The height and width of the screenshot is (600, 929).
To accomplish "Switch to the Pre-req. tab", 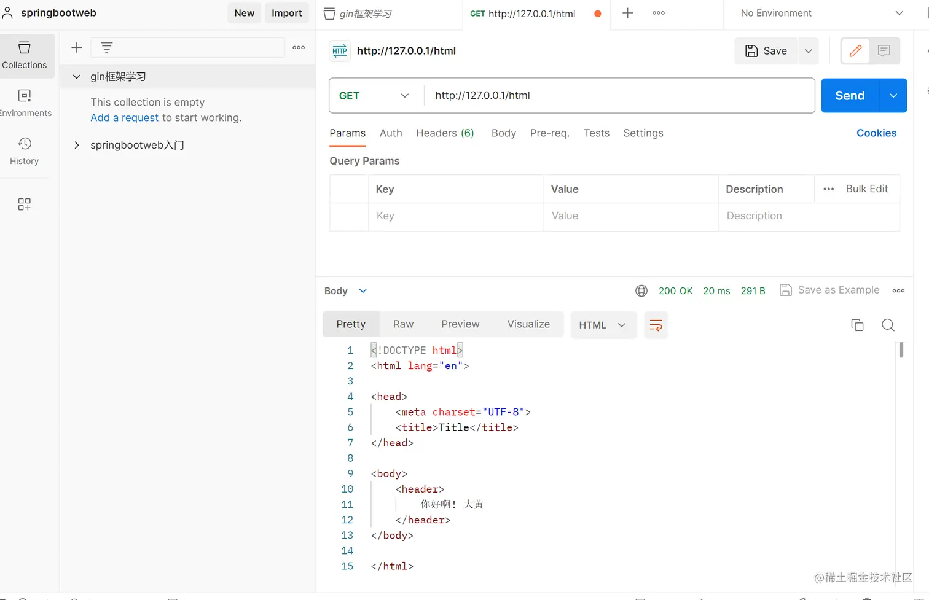I will [x=550, y=133].
